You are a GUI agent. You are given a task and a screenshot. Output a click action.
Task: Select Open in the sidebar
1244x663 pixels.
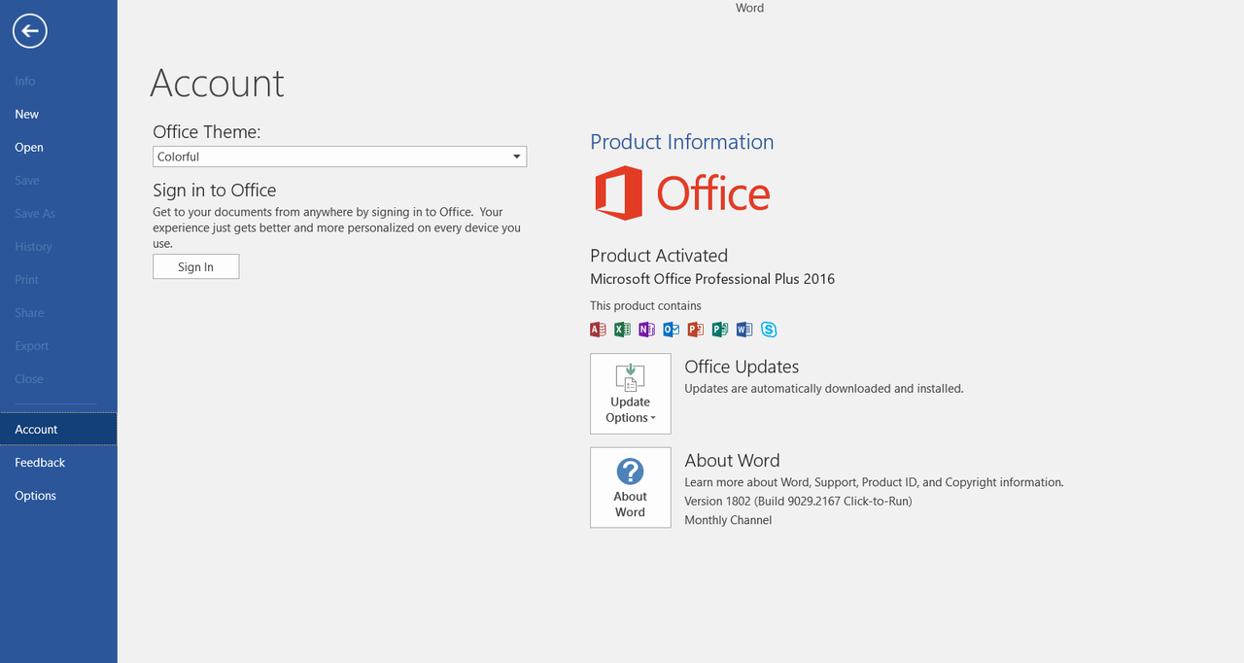[x=58, y=147]
